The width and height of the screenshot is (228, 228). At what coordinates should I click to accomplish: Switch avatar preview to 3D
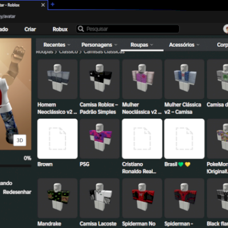coord(20,140)
